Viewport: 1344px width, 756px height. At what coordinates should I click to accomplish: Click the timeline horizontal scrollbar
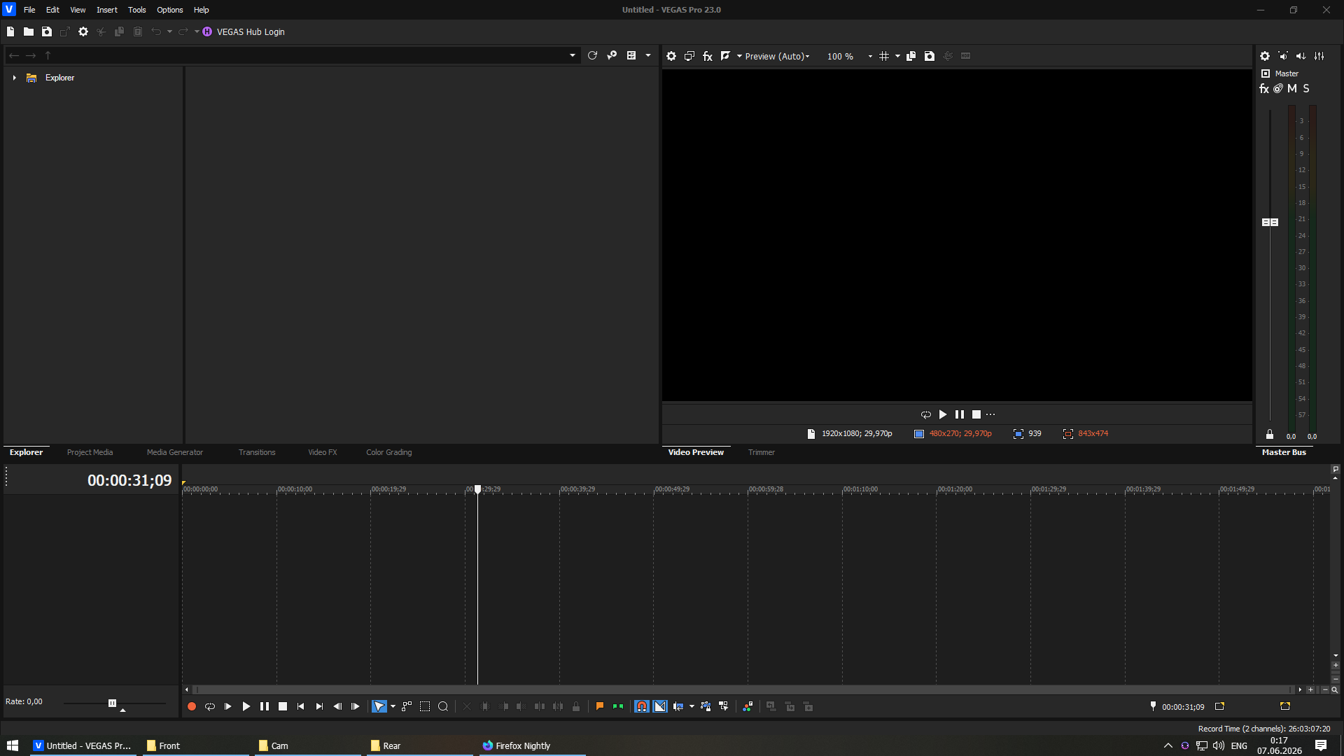click(742, 689)
